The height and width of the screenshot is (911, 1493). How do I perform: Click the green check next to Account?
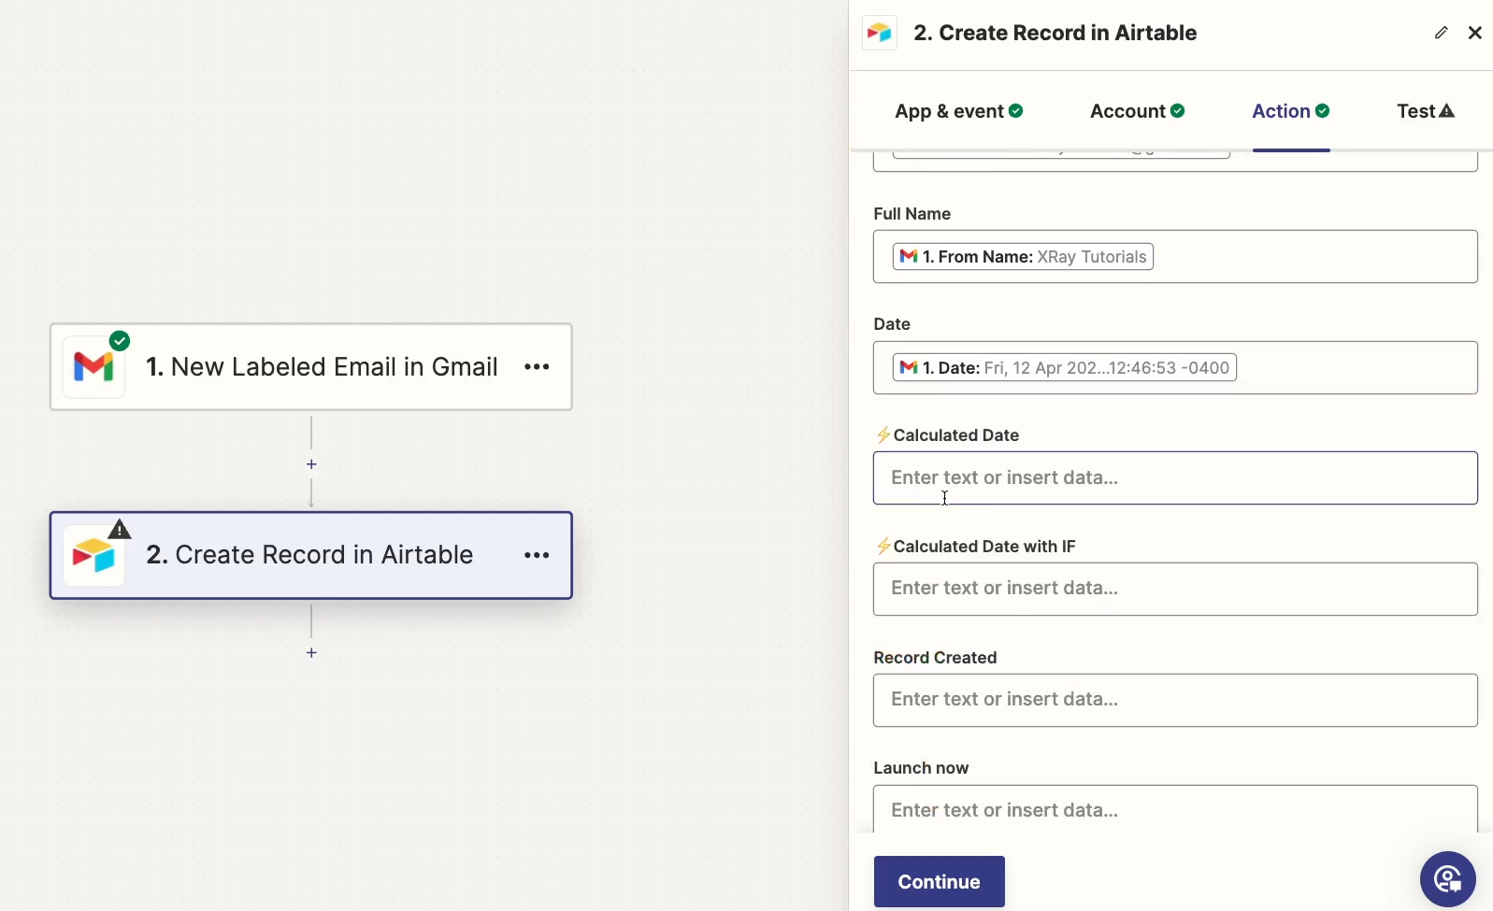[x=1178, y=111]
